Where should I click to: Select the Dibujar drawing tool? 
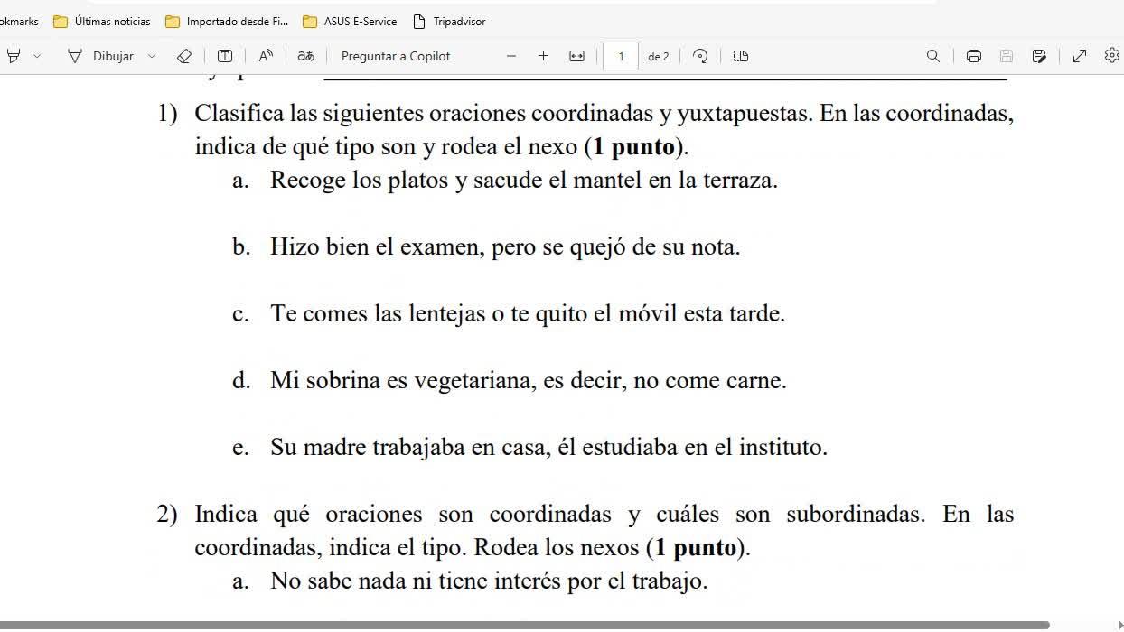tap(101, 56)
